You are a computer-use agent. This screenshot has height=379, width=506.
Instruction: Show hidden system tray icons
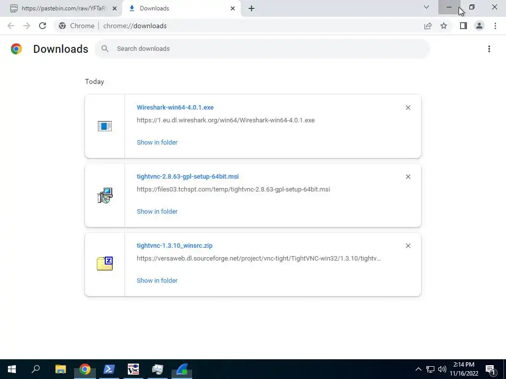(418, 369)
